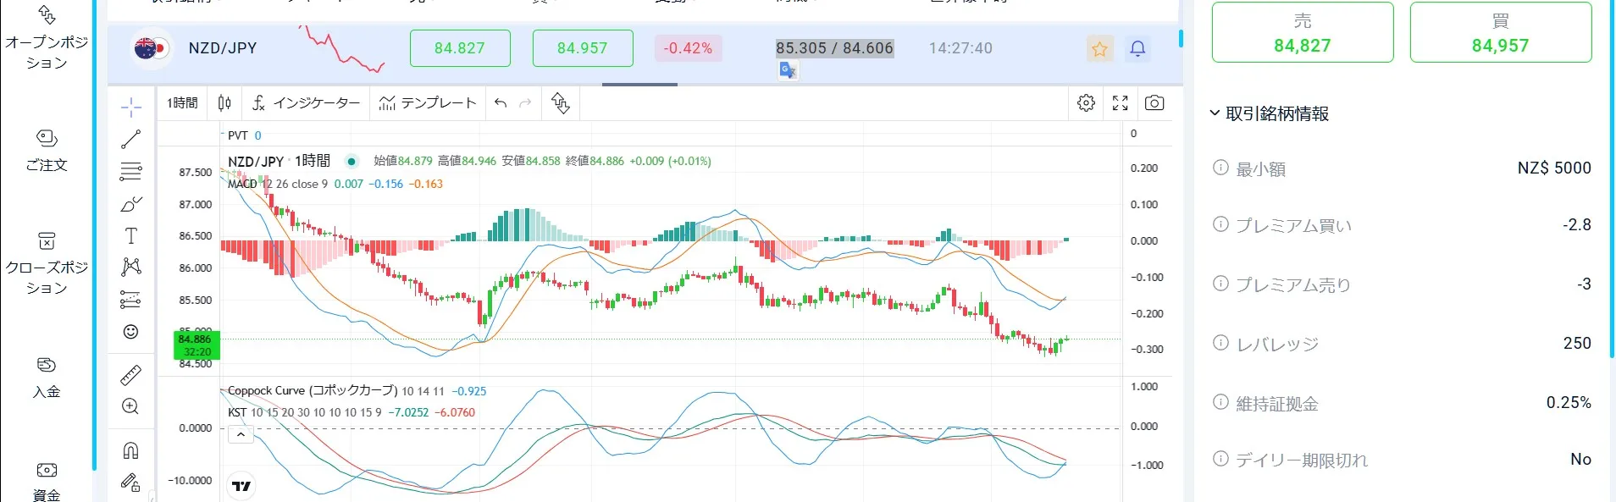Set a price alert with bell icon
Image resolution: width=1616 pixels, height=502 pixels.
click(1137, 49)
